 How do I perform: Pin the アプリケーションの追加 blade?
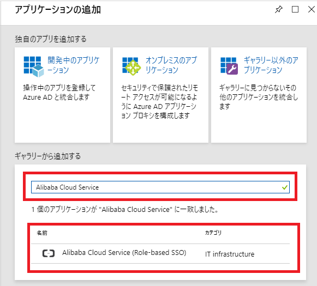point(278,9)
